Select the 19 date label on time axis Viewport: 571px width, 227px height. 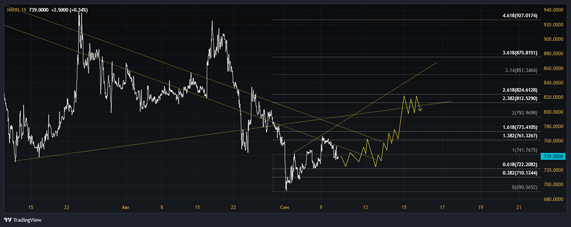click(480, 208)
